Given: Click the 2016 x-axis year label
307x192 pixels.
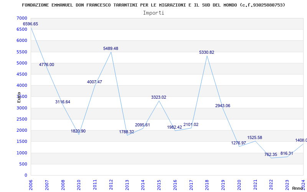Looking at the screenshot, I should click(175, 185).
